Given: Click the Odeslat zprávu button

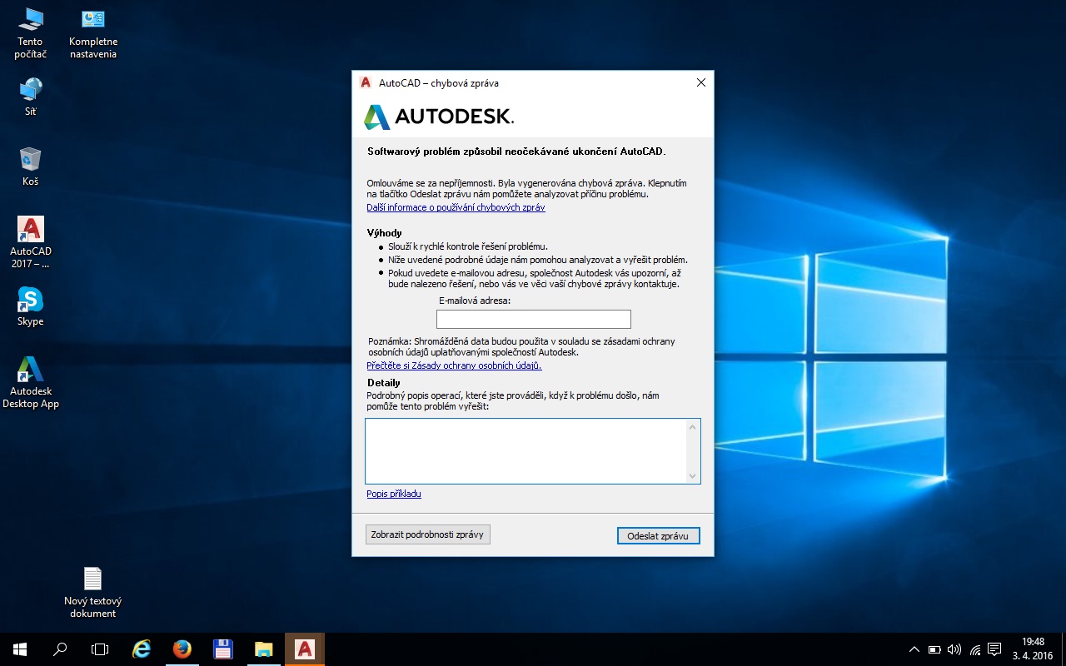Looking at the screenshot, I should 658,536.
